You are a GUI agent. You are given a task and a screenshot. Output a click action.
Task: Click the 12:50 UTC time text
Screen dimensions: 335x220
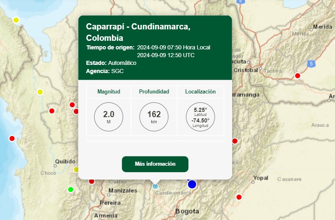[166, 55]
